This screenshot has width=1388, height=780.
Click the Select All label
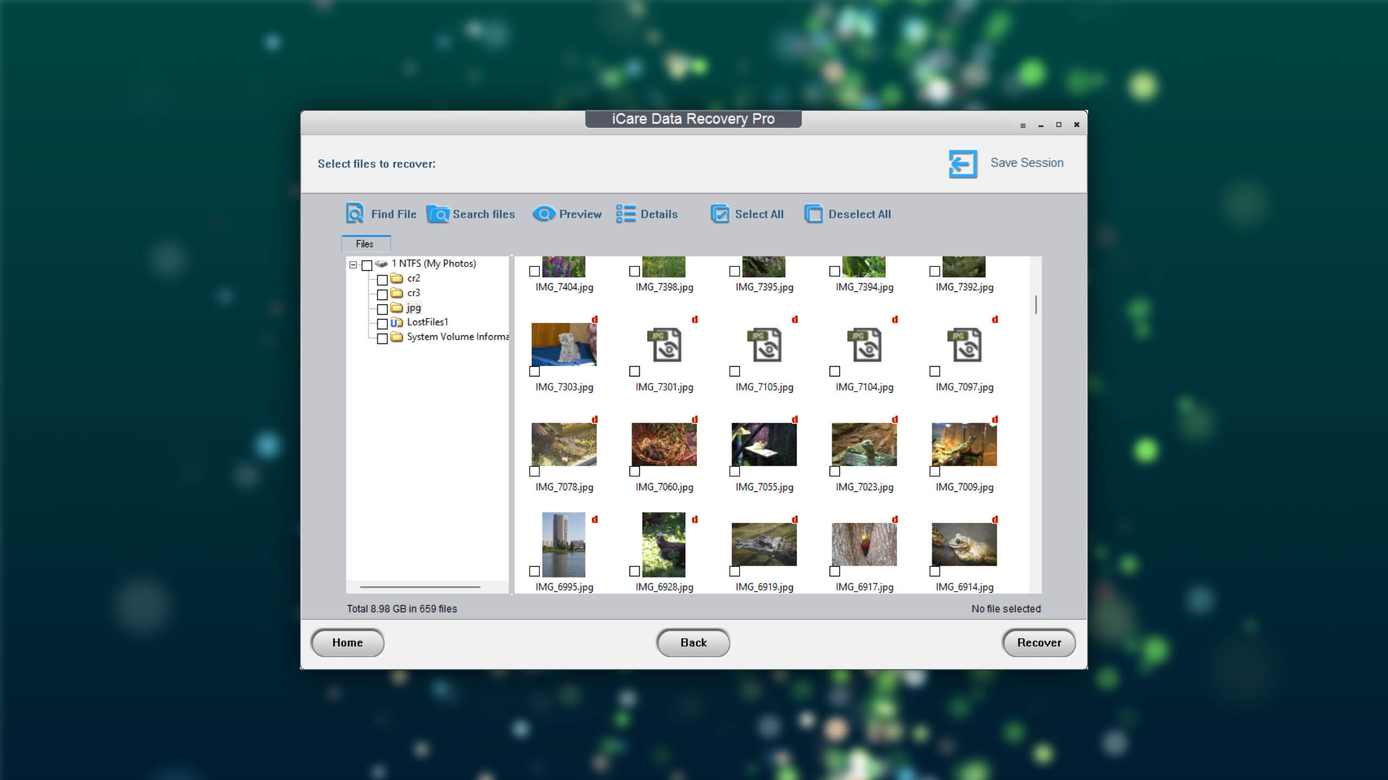tap(759, 214)
